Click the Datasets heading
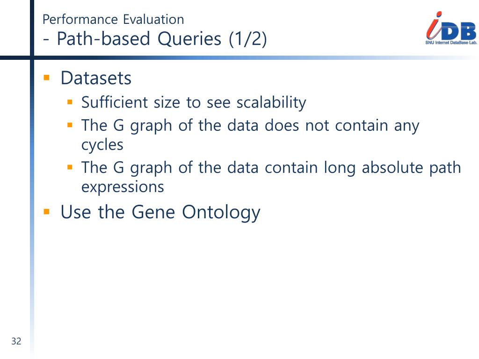Image resolution: width=479 pixels, height=359 pixels. [x=96, y=78]
